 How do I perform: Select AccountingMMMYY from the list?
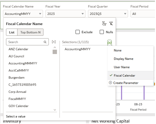tap(23, 63)
